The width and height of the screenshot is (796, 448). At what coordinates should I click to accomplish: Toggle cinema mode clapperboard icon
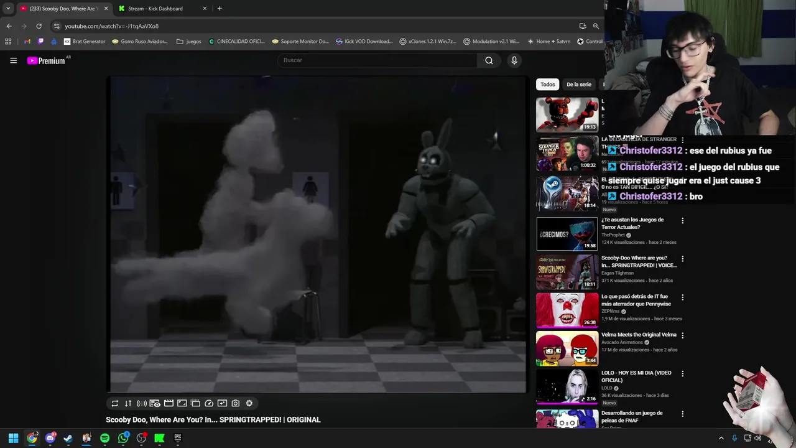(x=169, y=403)
